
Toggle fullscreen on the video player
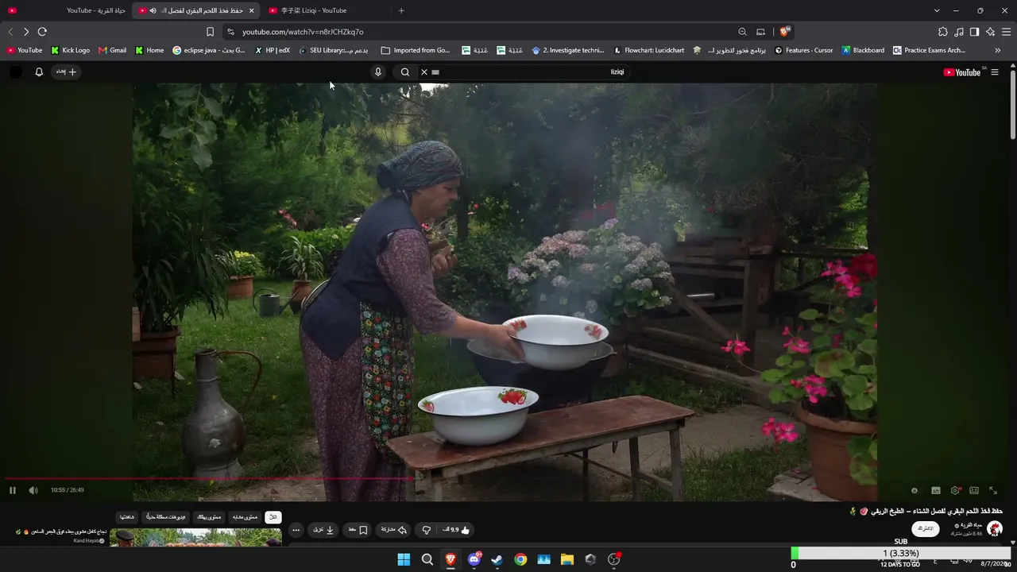pos(993,490)
